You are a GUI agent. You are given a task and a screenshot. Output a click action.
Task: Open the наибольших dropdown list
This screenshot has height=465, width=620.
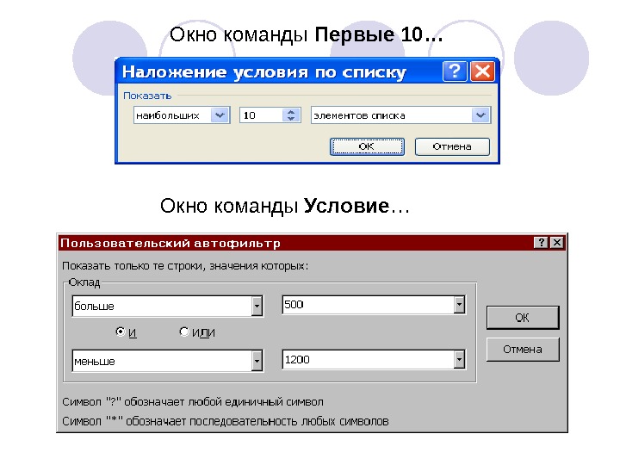click(x=220, y=115)
